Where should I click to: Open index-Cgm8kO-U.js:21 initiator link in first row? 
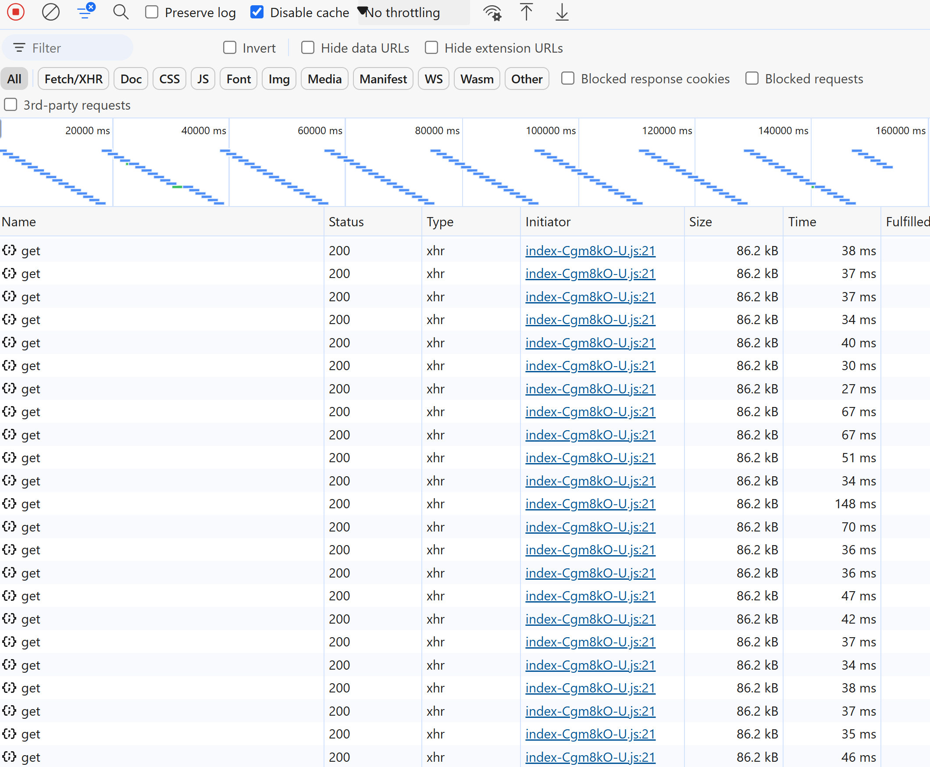point(590,250)
